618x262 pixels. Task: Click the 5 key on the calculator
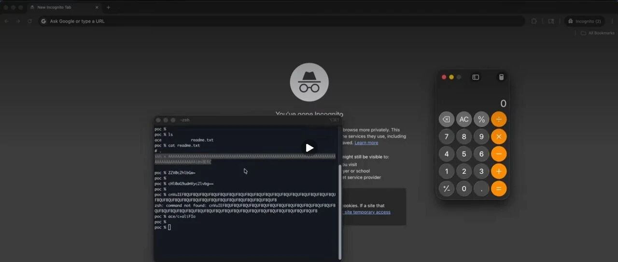[464, 154]
